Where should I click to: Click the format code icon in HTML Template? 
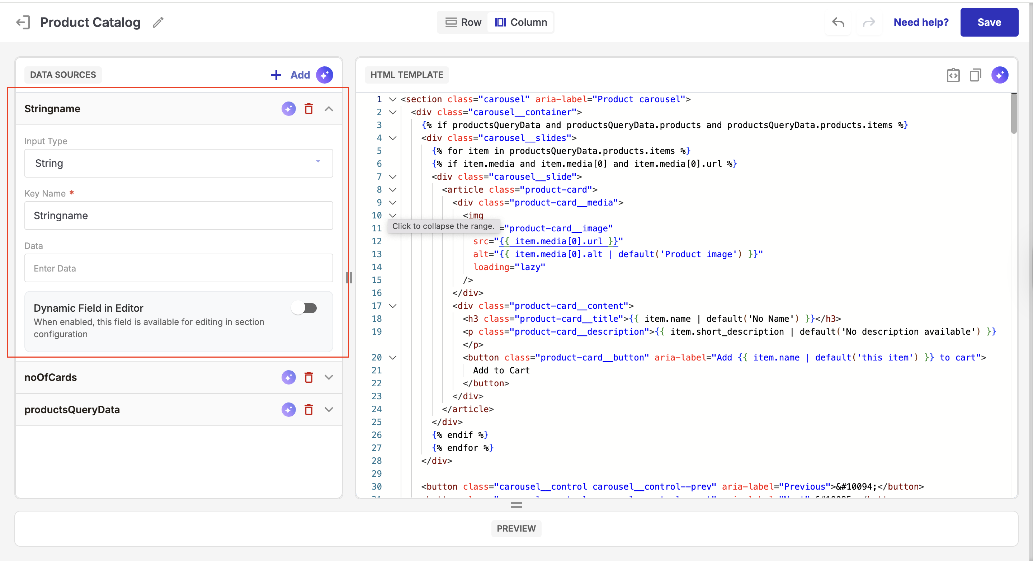point(953,75)
